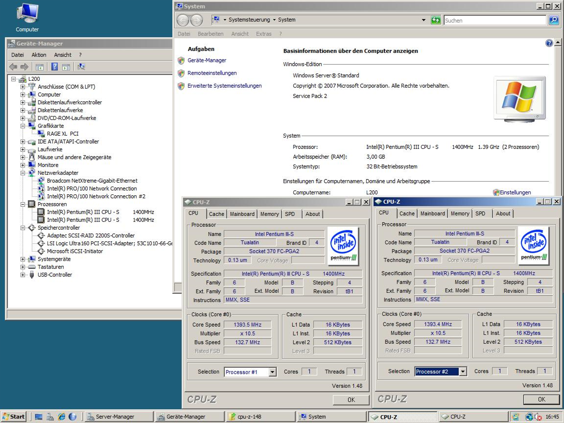Click the 16:45 taskbar clock
This screenshot has width=564, height=423.
(552, 417)
